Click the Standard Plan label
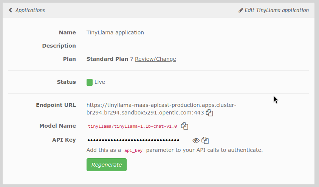The width and height of the screenshot is (319, 187). click(107, 59)
